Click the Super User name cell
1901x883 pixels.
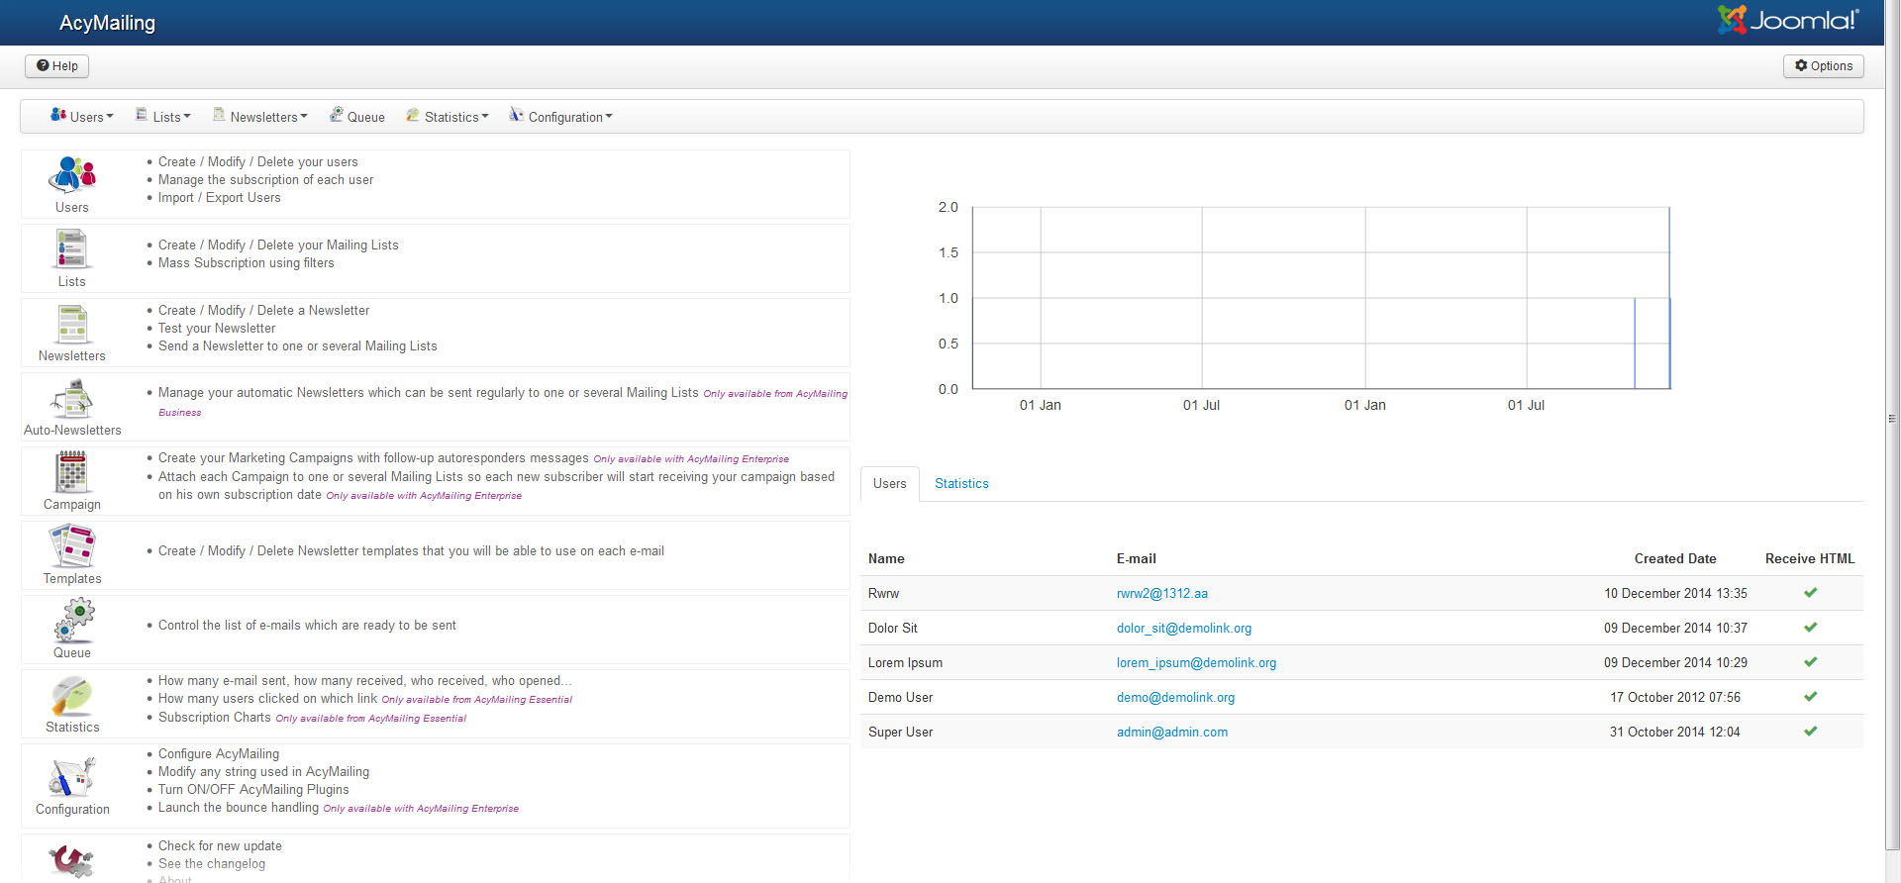click(900, 733)
